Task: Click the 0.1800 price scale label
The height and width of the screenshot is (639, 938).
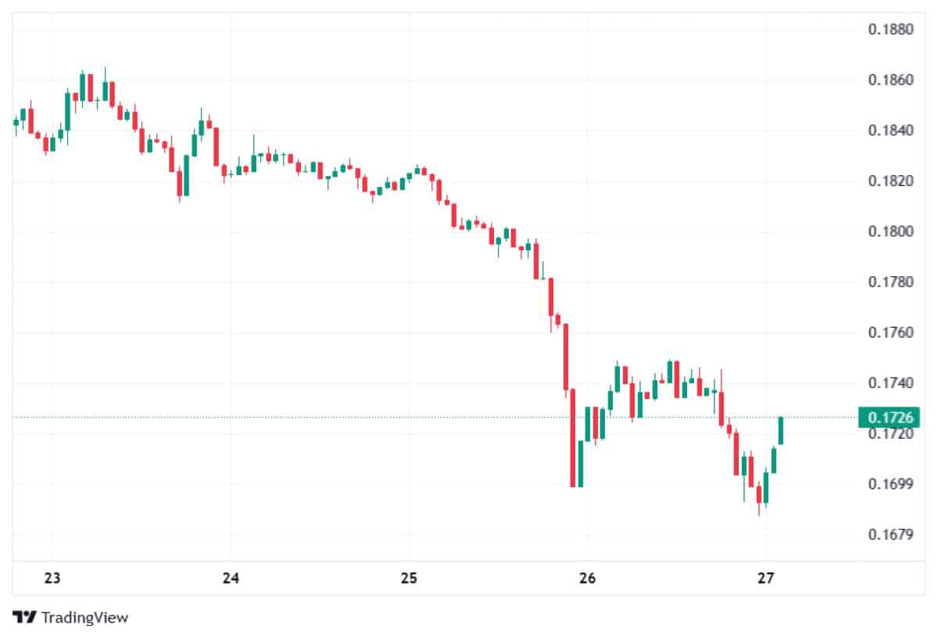Action: coord(891,232)
